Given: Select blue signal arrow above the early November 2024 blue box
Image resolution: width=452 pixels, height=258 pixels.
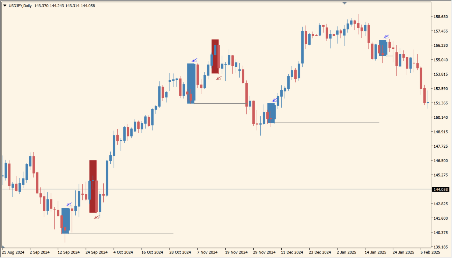Looking at the screenshot, I should pos(194,60).
